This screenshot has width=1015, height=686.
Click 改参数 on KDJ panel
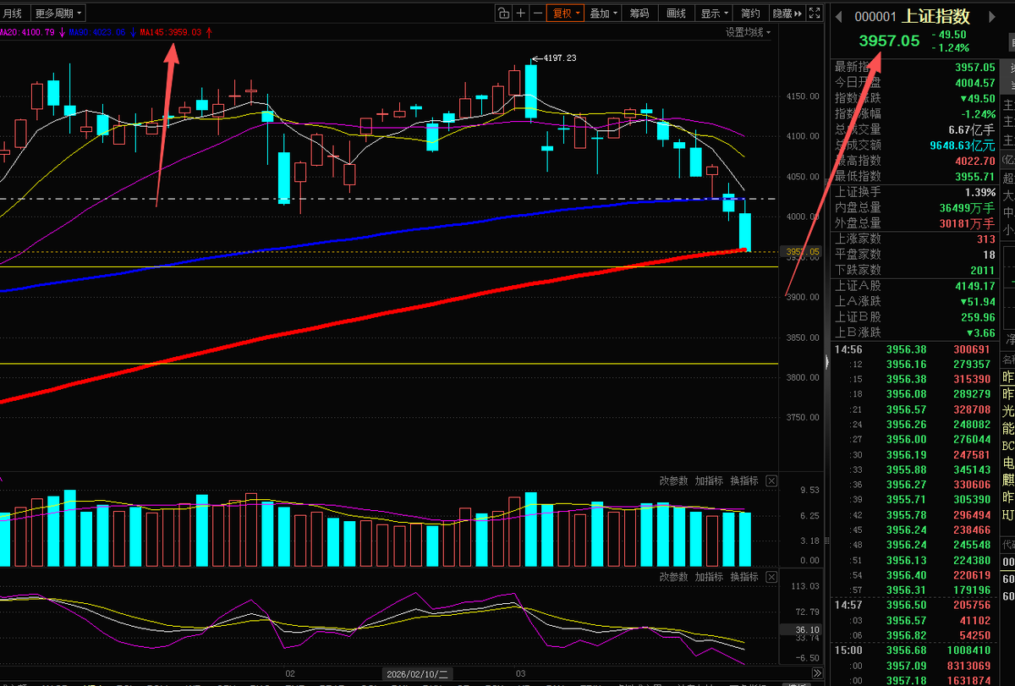674,576
